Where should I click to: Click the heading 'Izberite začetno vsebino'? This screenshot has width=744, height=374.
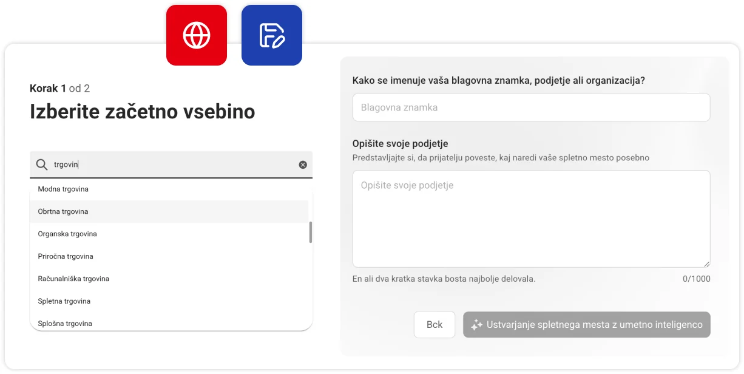point(143,112)
